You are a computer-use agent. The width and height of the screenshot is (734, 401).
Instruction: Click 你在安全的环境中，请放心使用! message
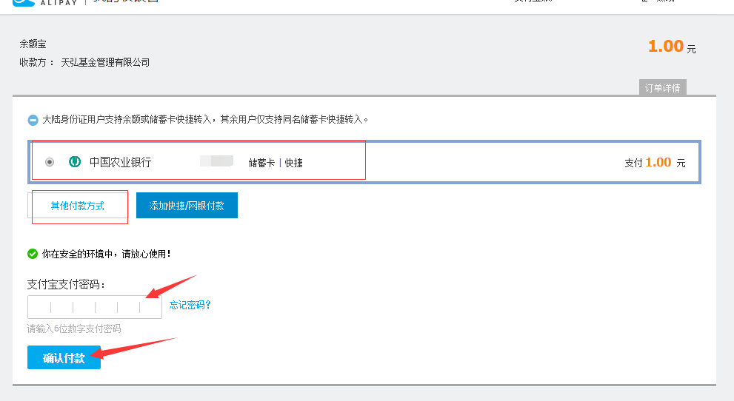pyautogui.click(x=106, y=254)
